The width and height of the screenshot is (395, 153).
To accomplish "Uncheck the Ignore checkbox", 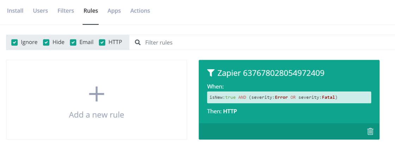I will 14,42.
